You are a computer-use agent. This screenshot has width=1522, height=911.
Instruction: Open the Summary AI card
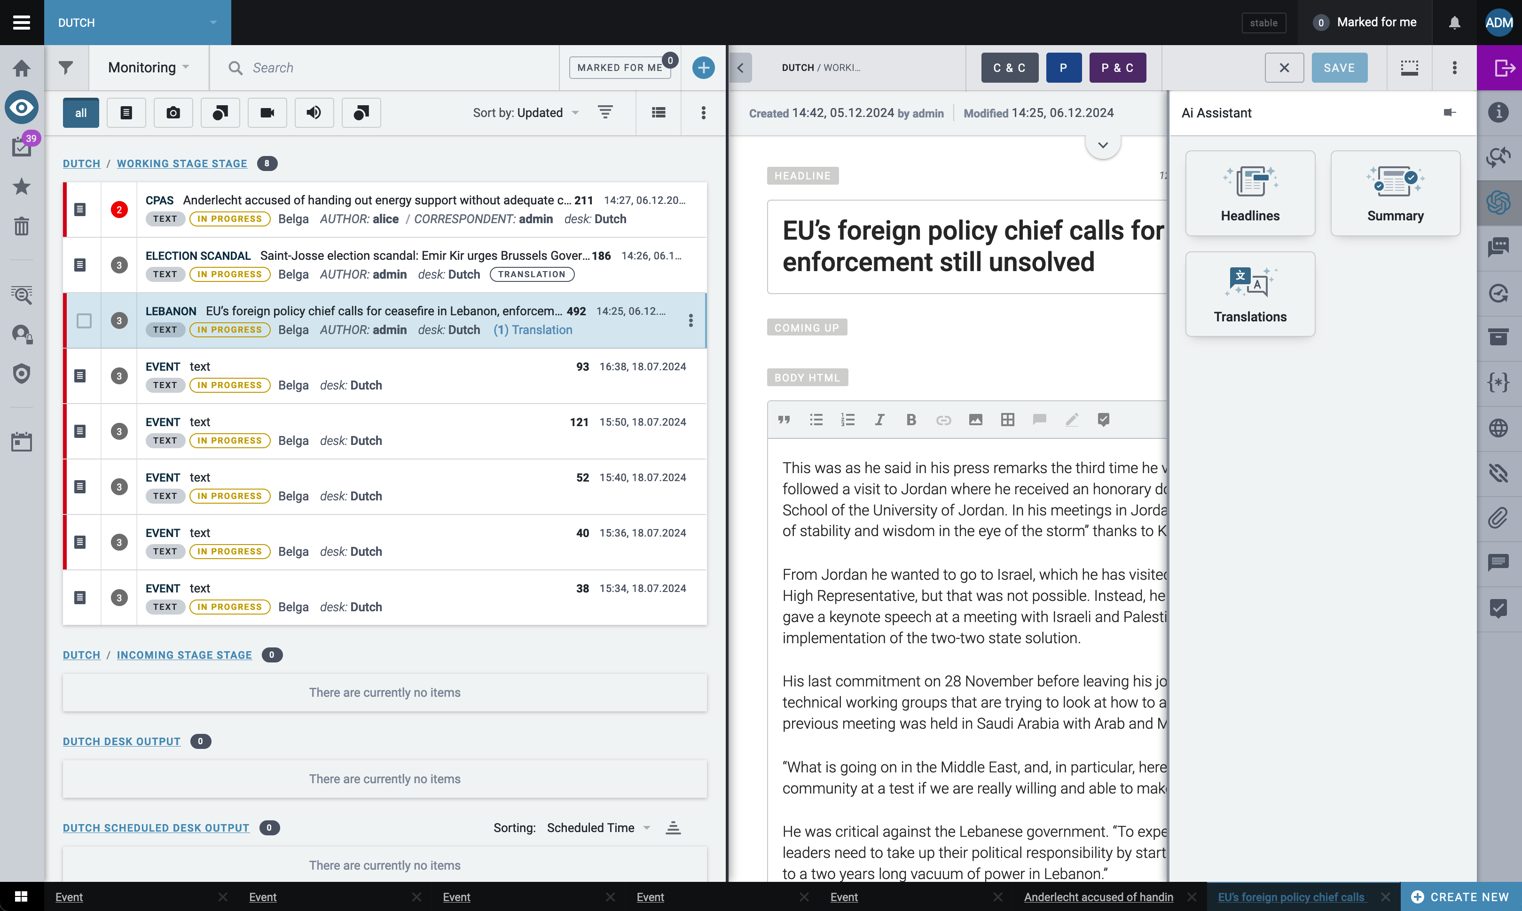coord(1395,194)
